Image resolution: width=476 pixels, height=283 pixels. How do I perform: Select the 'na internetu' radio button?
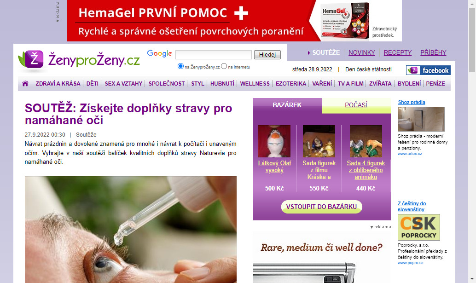click(224, 66)
